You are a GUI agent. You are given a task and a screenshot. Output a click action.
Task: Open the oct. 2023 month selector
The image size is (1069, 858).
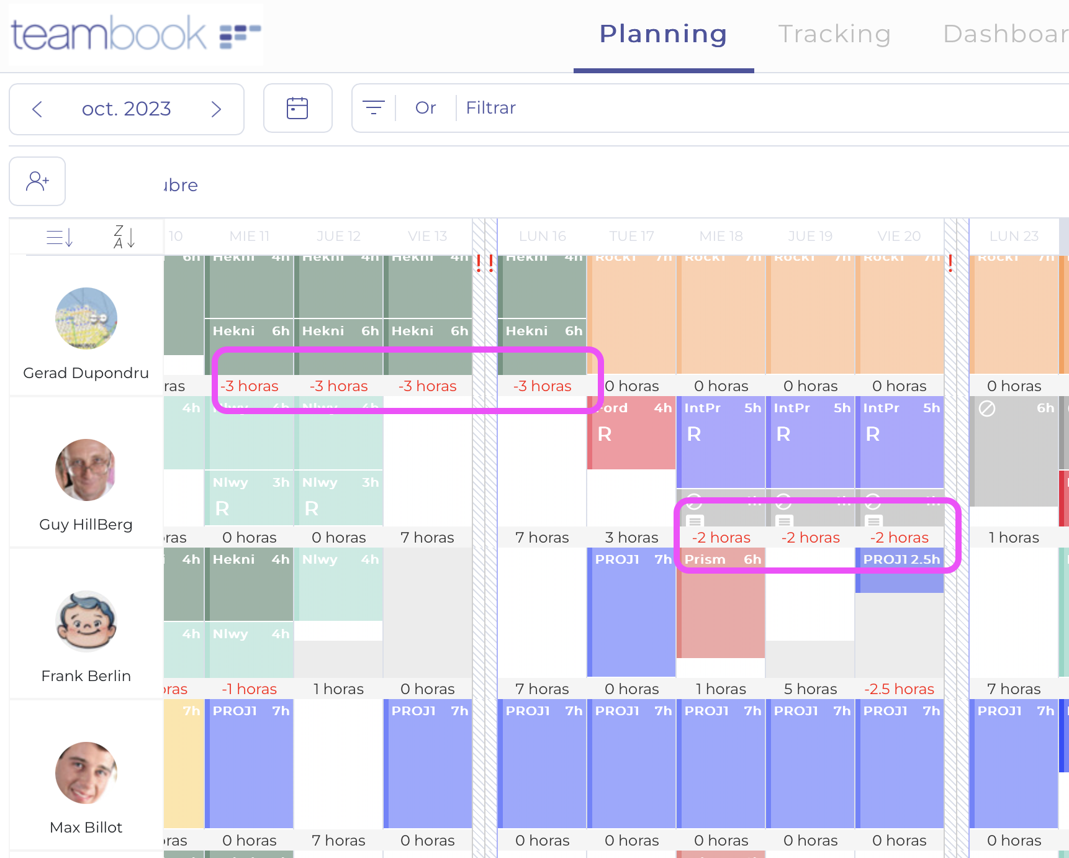pyautogui.click(x=127, y=109)
